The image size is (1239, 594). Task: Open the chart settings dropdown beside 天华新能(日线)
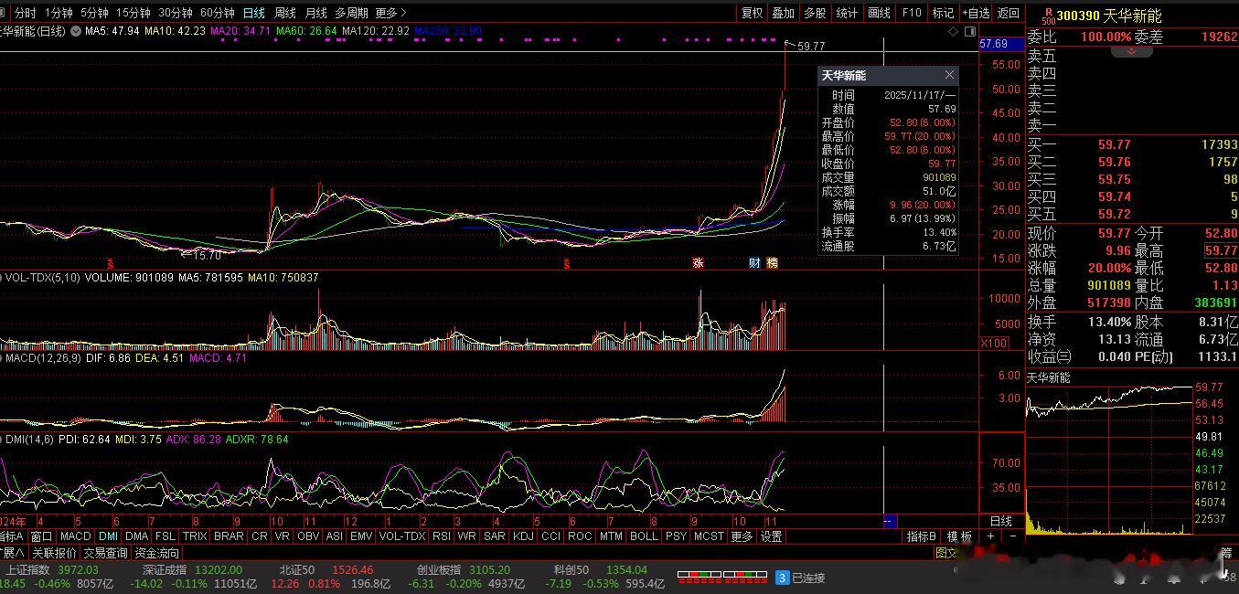[77, 31]
